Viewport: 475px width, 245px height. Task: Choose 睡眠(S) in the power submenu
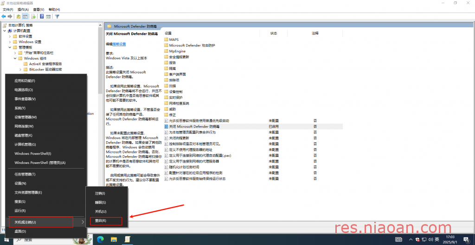tap(106, 202)
